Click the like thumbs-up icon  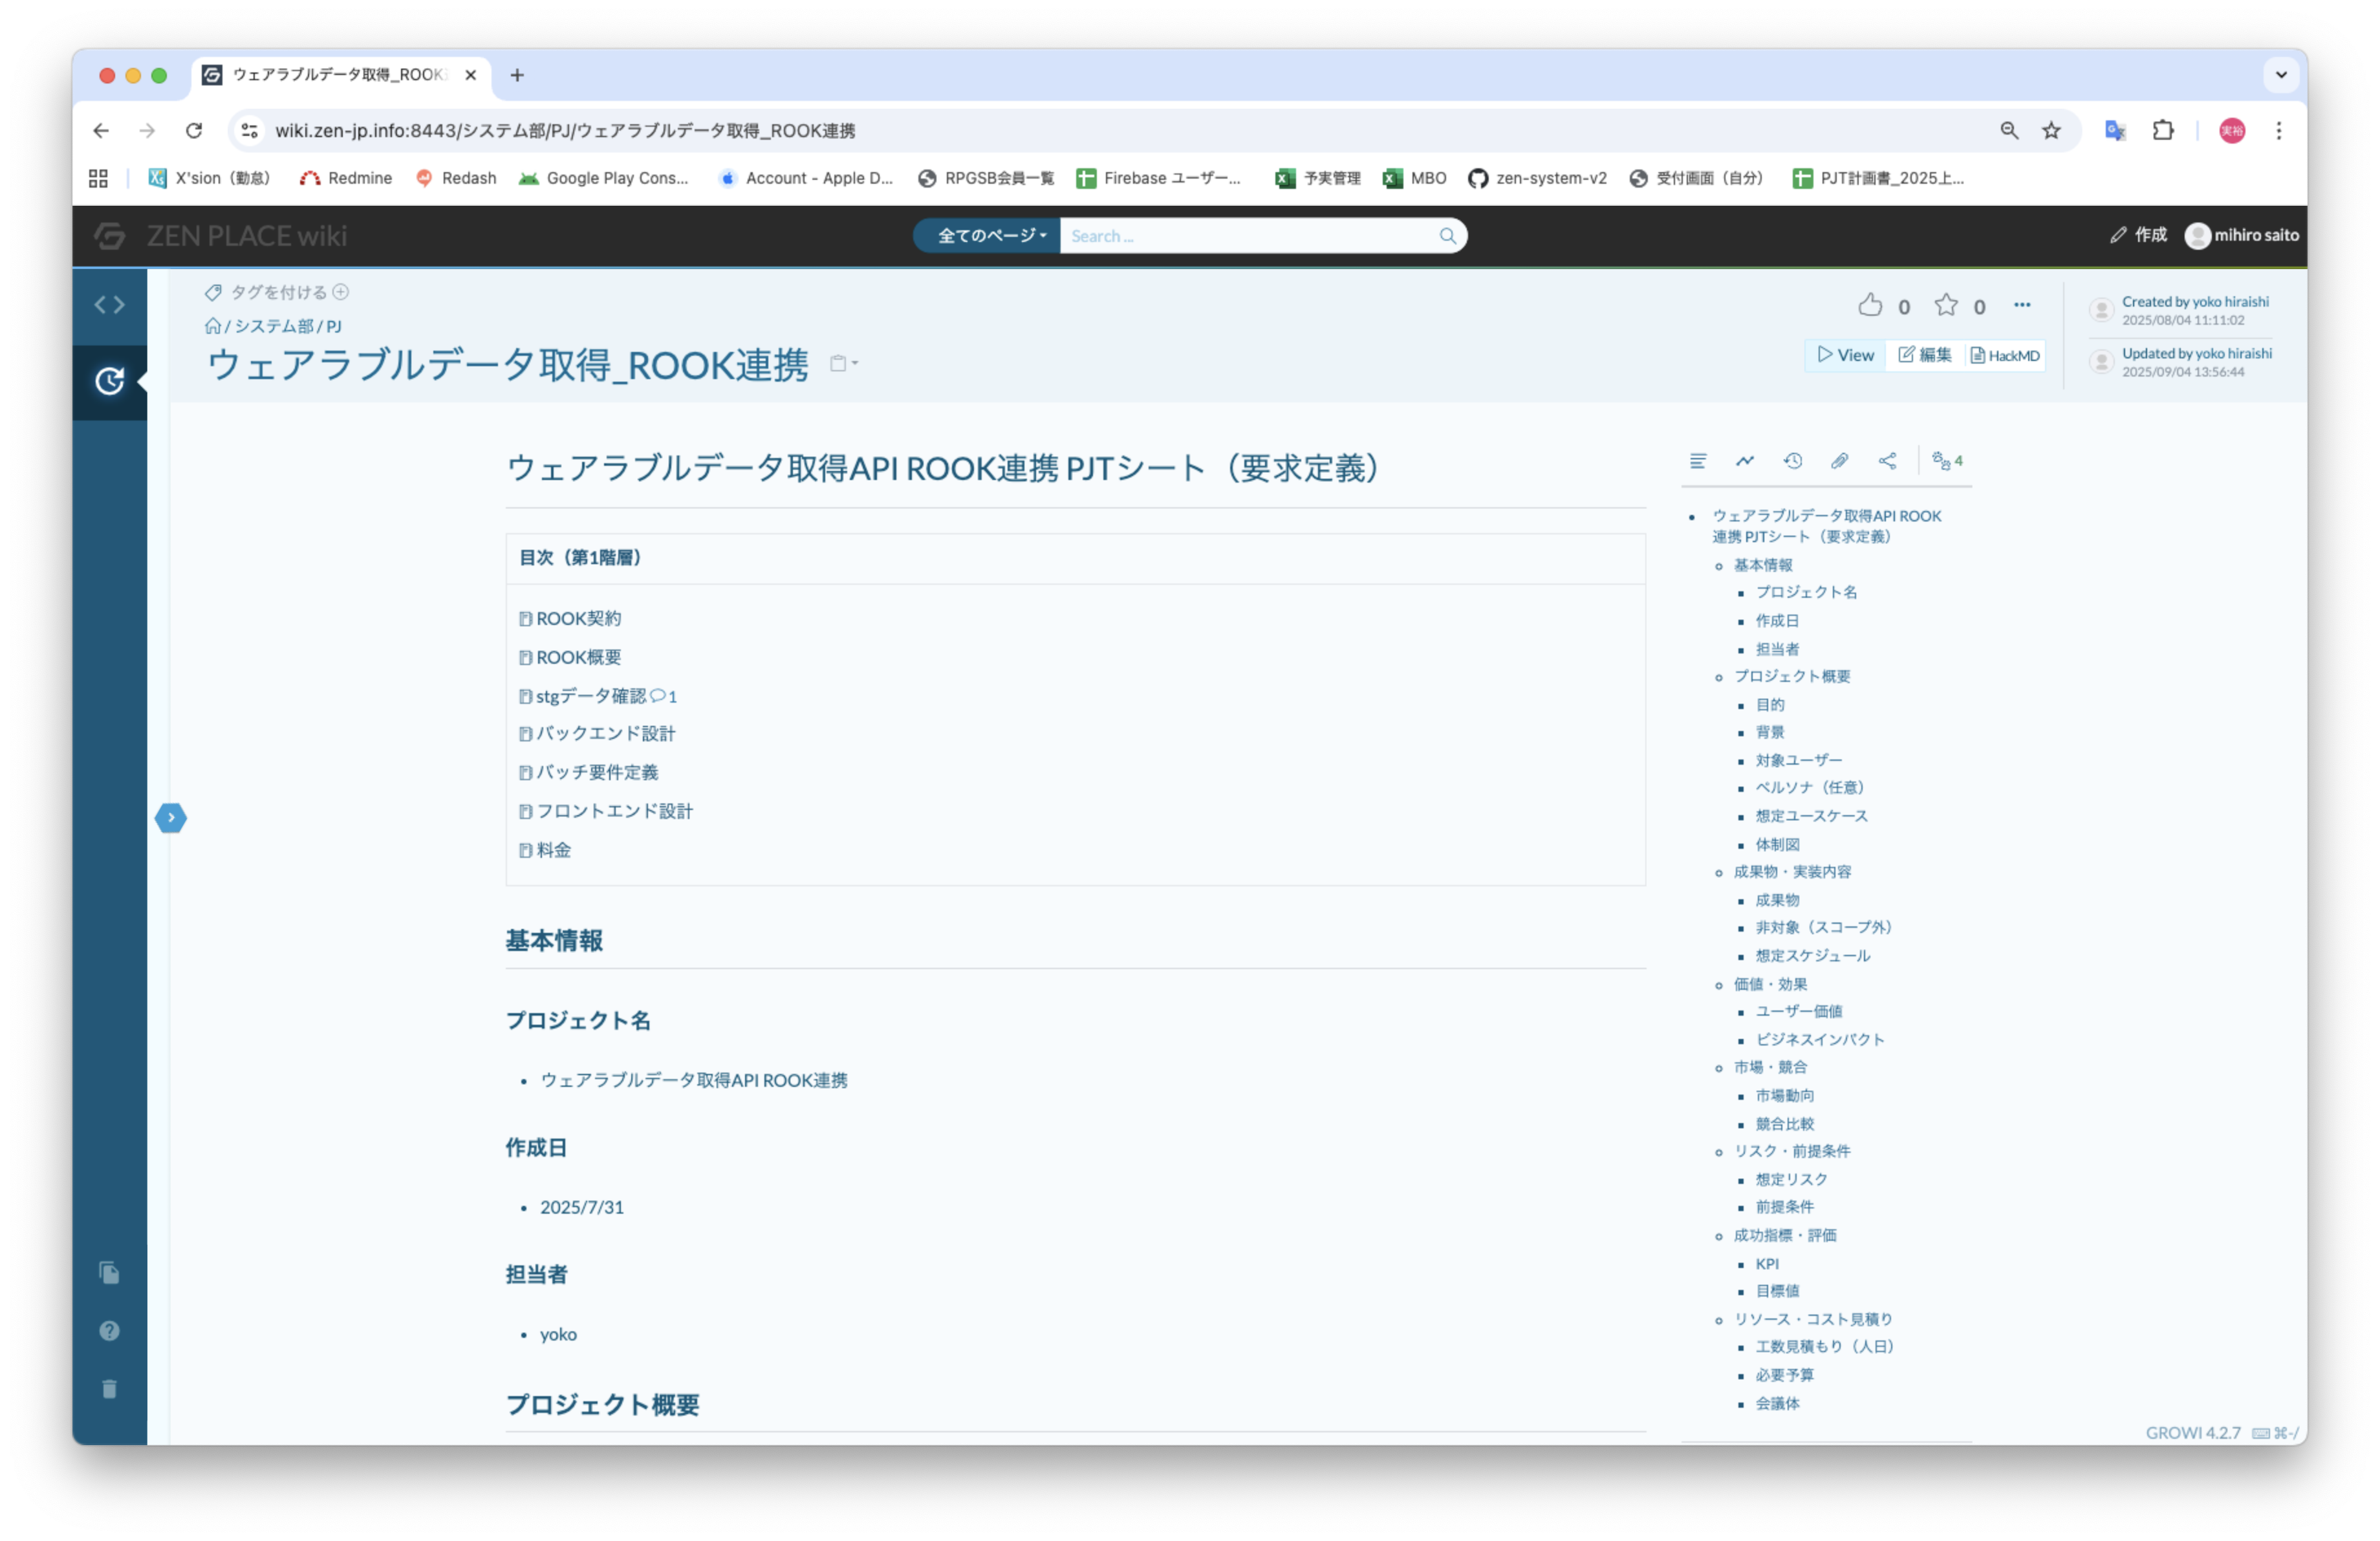coord(1869,305)
